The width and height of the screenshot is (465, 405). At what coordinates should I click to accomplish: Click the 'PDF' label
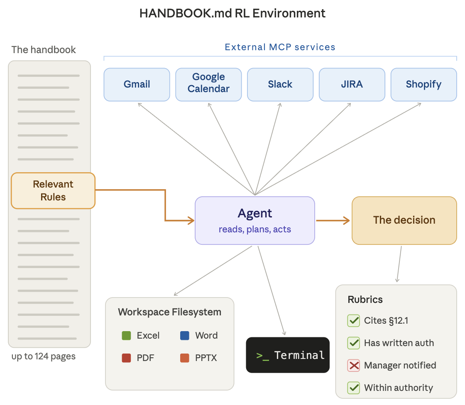pos(145,358)
